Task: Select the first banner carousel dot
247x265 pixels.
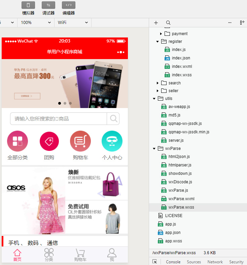Action: click(60, 103)
